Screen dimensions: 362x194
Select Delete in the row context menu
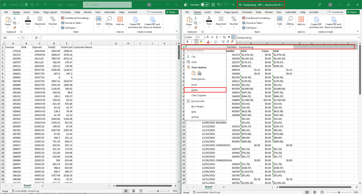click(x=205, y=90)
